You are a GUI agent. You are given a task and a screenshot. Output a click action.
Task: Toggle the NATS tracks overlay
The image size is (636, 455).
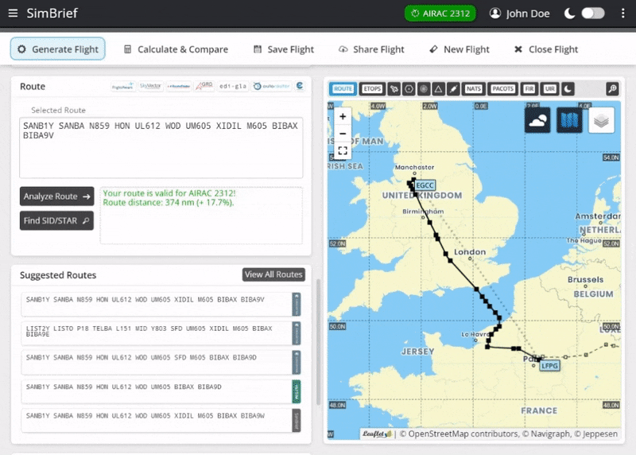point(473,89)
